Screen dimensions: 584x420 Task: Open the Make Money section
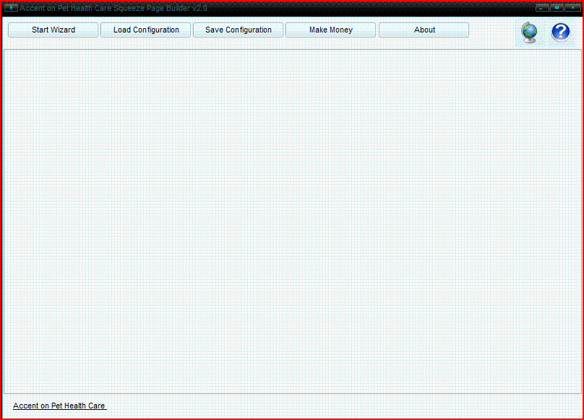pyautogui.click(x=331, y=30)
